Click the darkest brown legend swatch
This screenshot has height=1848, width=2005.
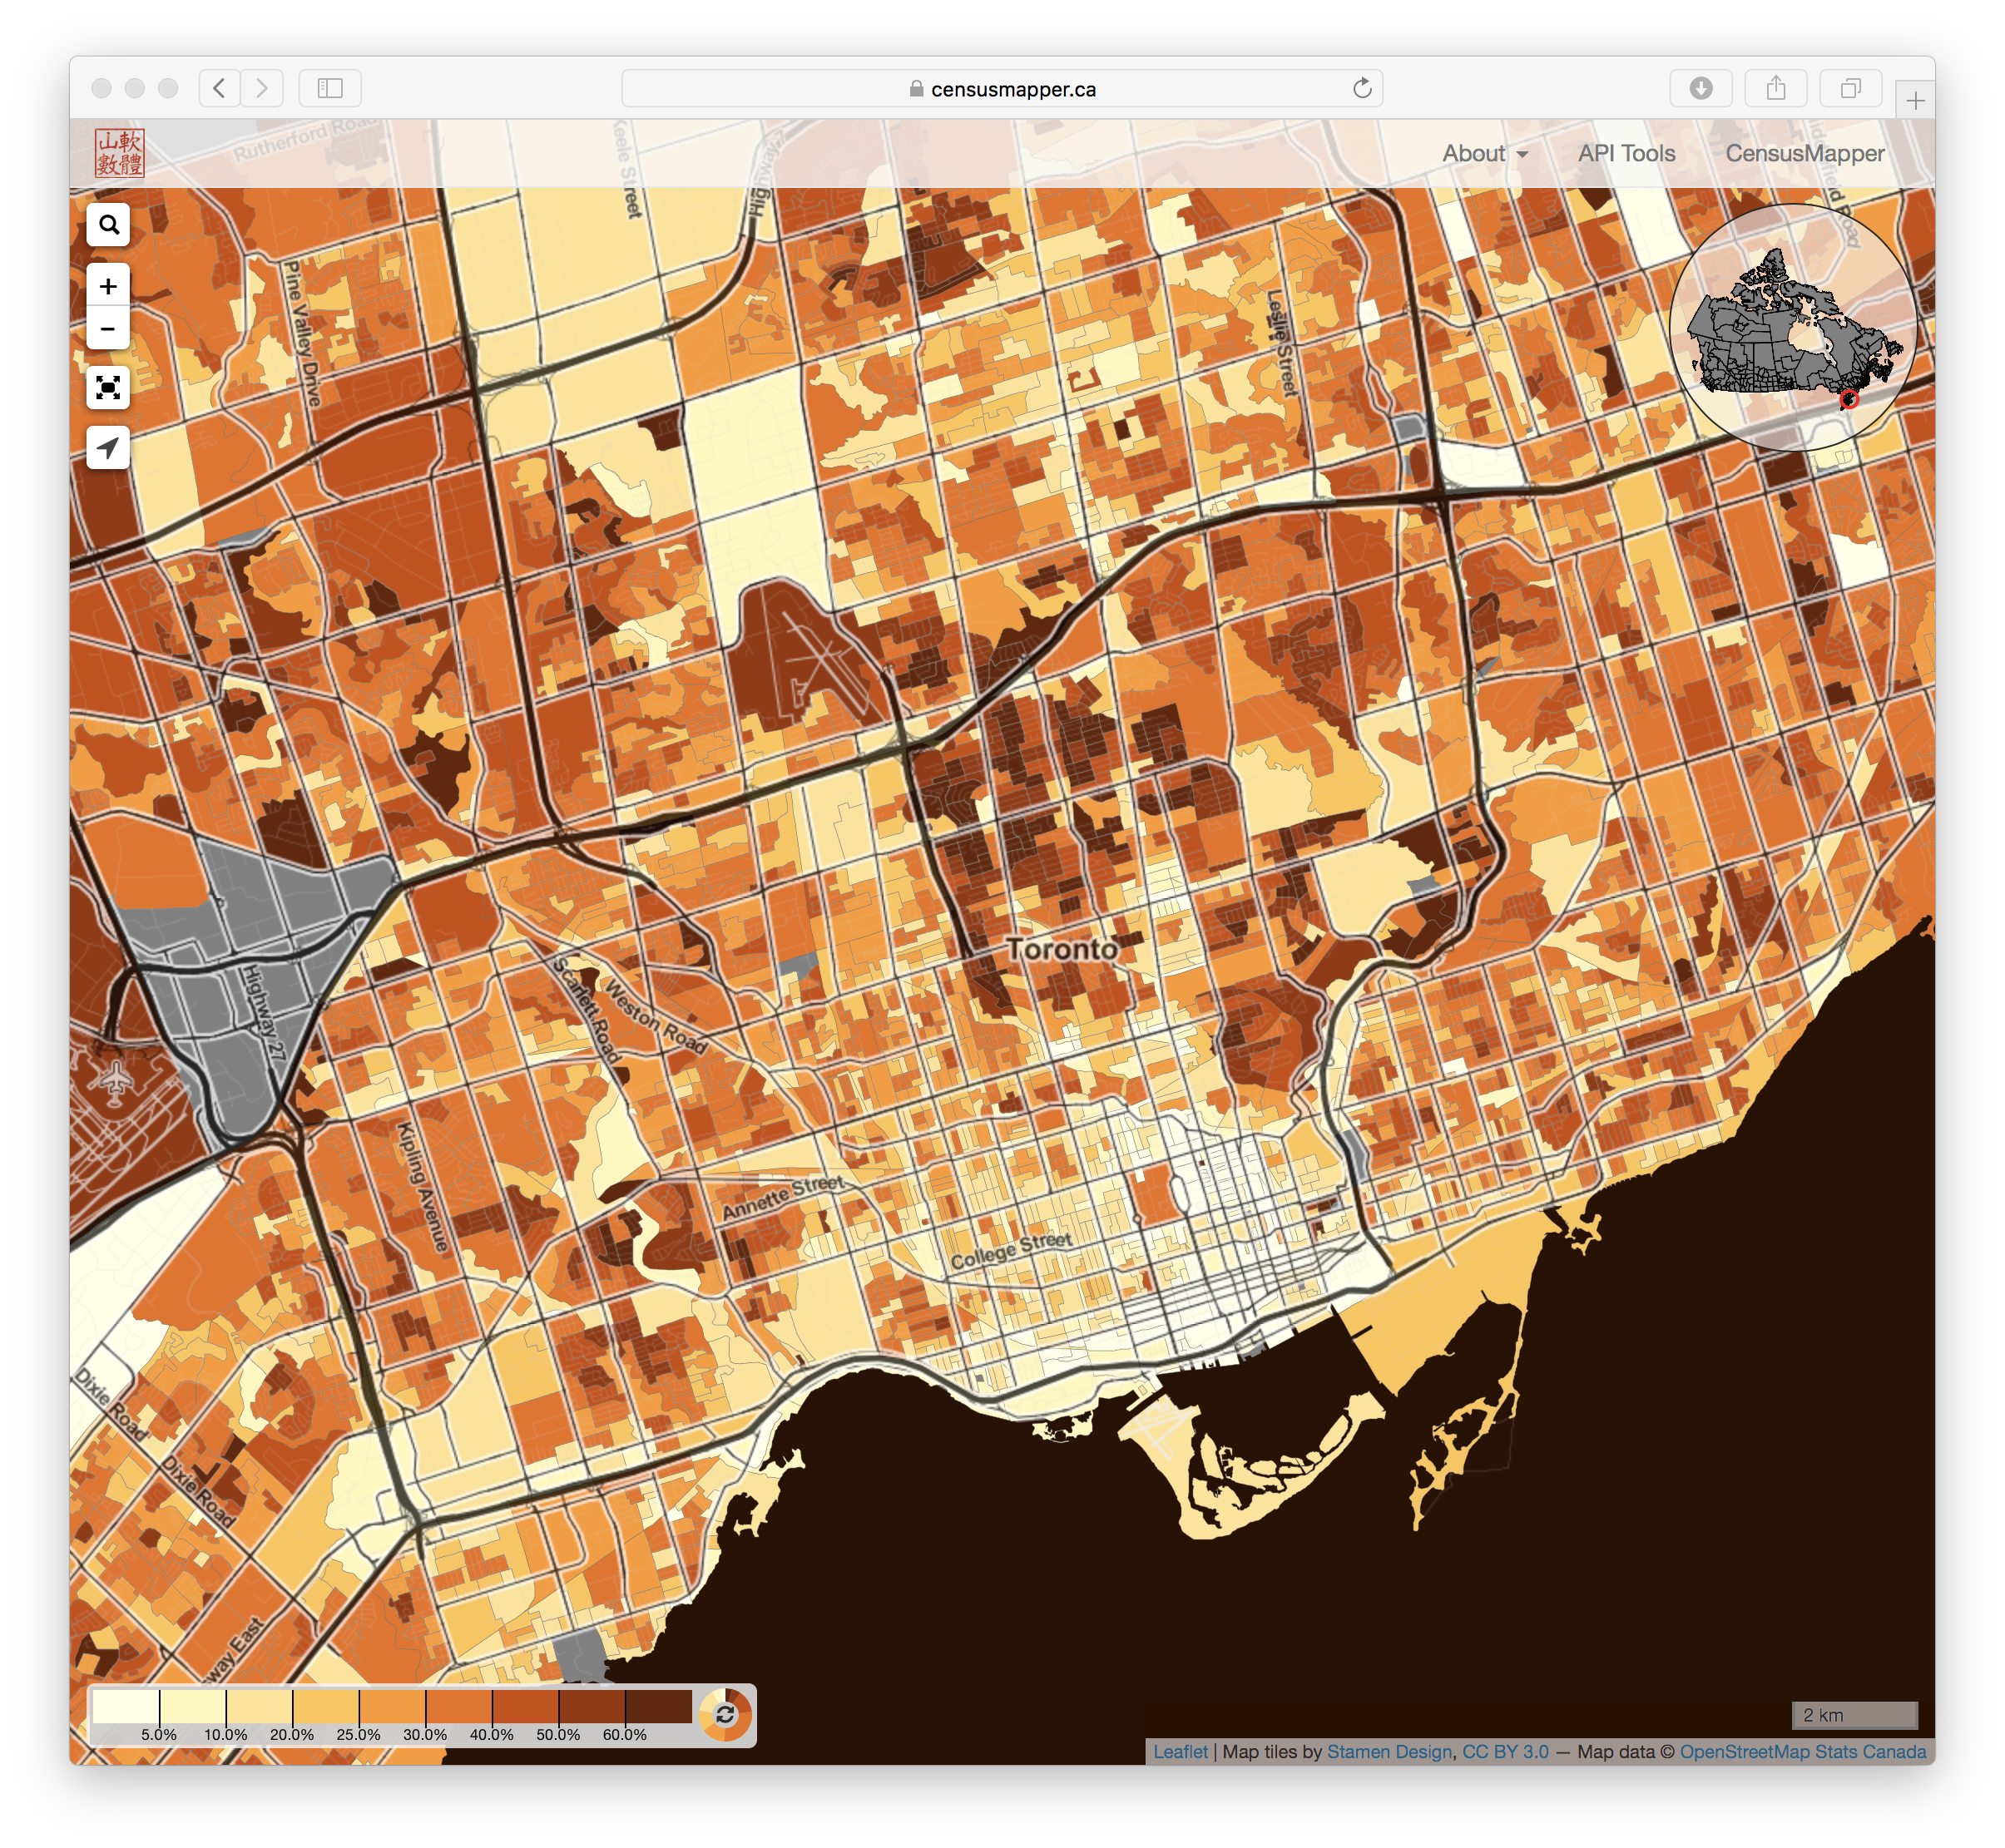pos(658,1706)
